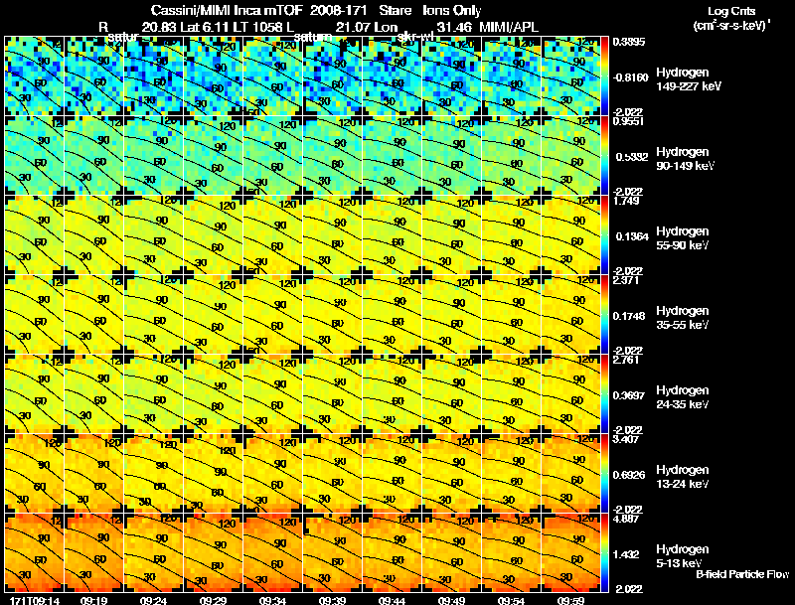Open the 09:59 panel of the 5-13 keV row
This screenshot has height=605, width=795.
point(570,553)
